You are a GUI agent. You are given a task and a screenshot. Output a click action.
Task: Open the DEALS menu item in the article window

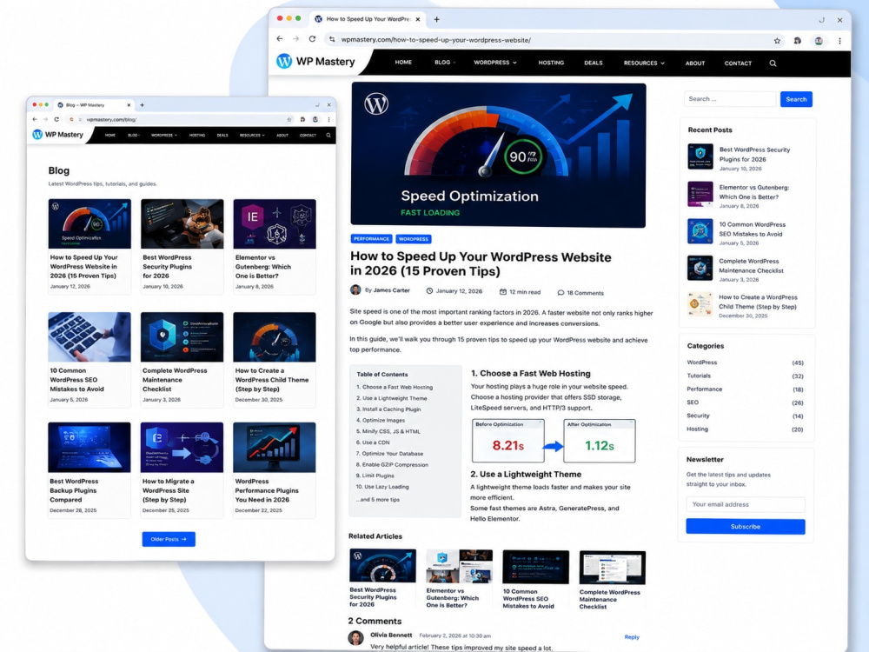[x=593, y=63]
